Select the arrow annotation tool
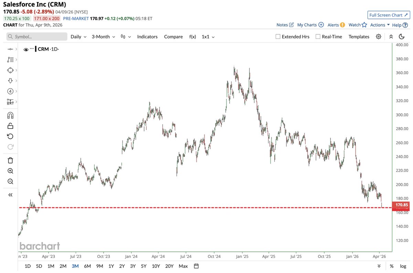 pyautogui.click(x=10, y=81)
